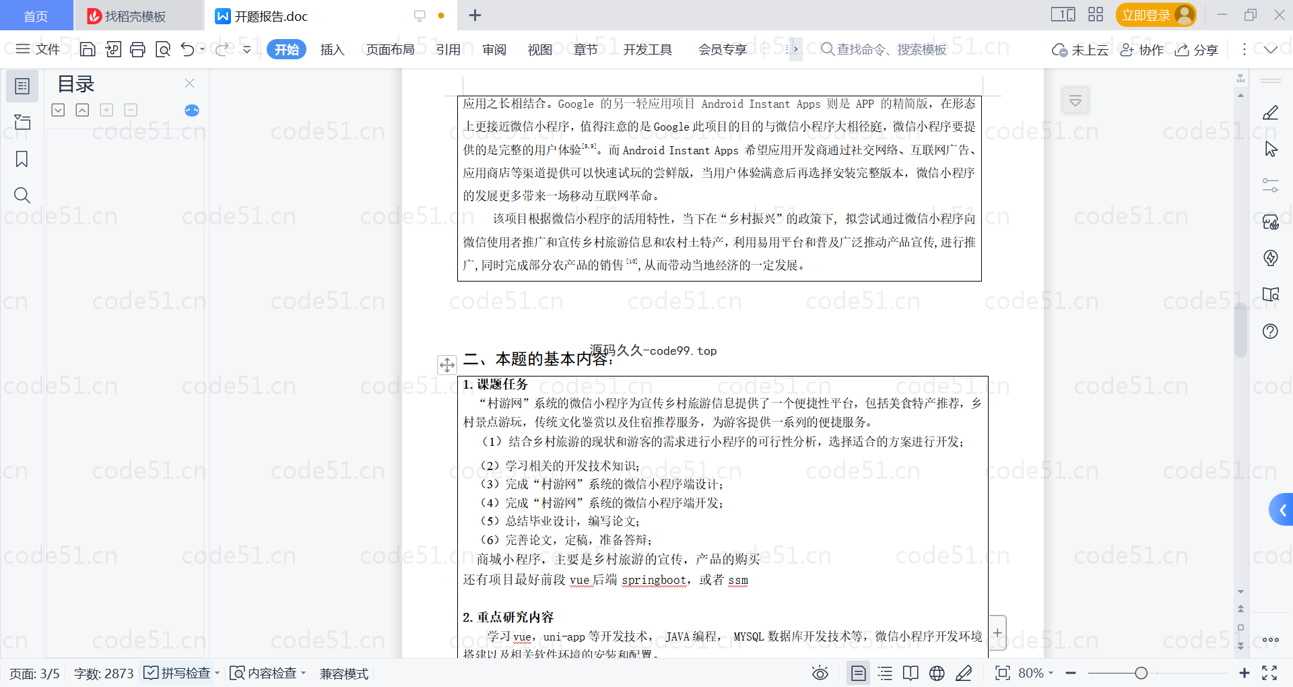Click the pen style tool in right sidebar

click(x=1271, y=112)
